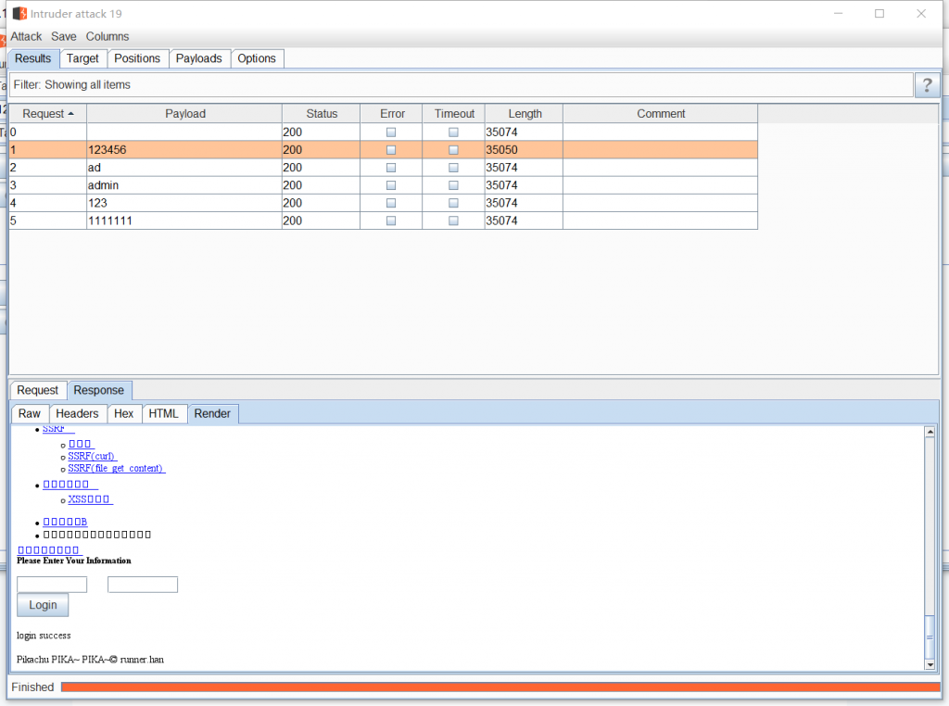Click the scrollbar up arrow in response pane
The height and width of the screenshot is (706, 949).
coord(930,432)
